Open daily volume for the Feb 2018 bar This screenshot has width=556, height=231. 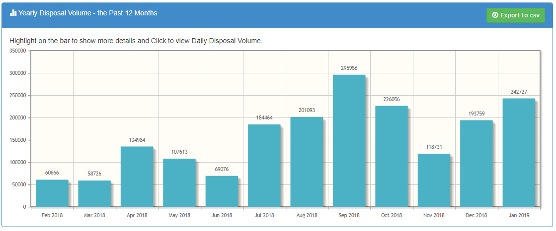click(52, 193)
